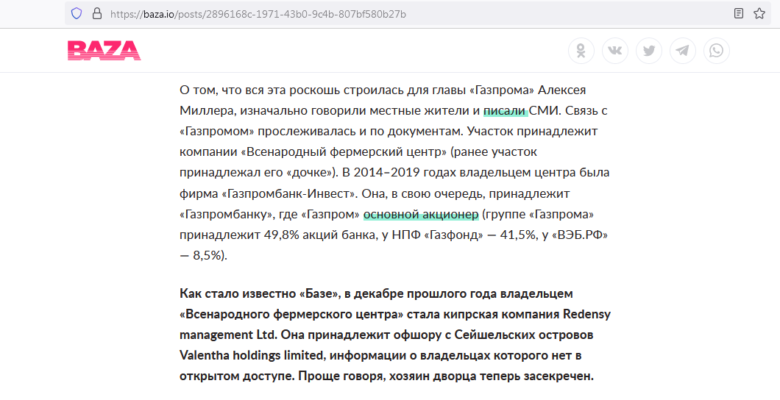Share article via WhatsApp
Viewport: 780px width, 400px height.
pos(716,51)
